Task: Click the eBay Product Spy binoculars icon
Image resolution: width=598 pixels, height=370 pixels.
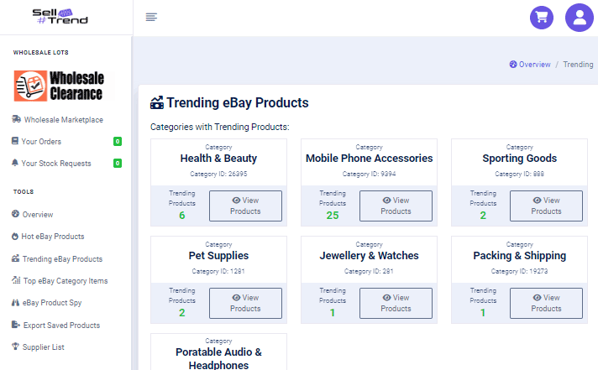Action: pyautogui.click(x=15, y=303)
